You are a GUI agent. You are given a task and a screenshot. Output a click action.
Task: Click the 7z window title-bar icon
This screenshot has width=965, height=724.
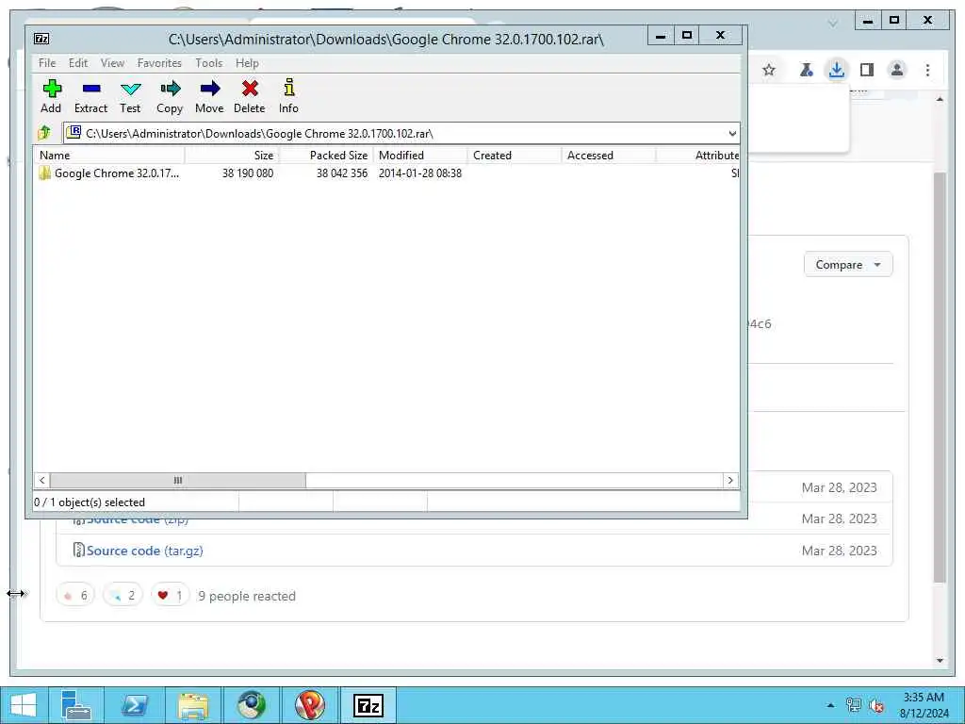point(41,39)
